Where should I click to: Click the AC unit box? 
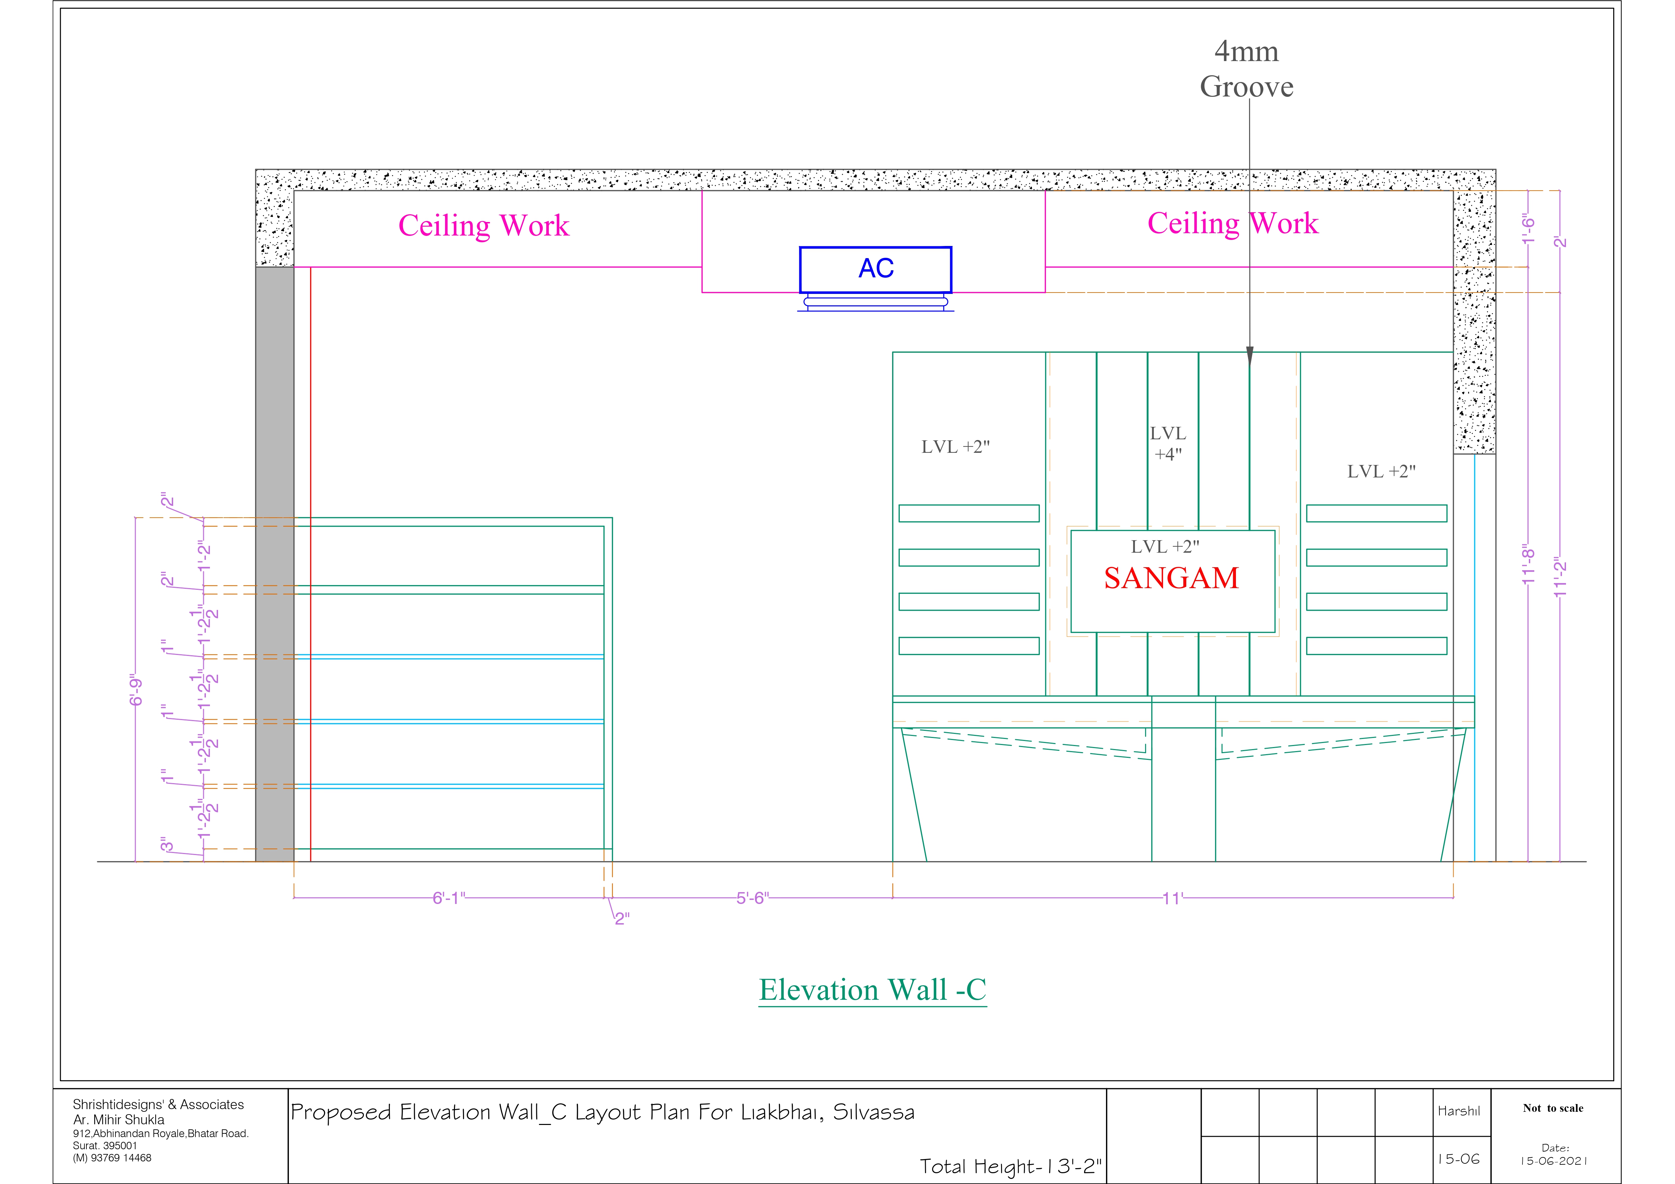tap(875, 269)
